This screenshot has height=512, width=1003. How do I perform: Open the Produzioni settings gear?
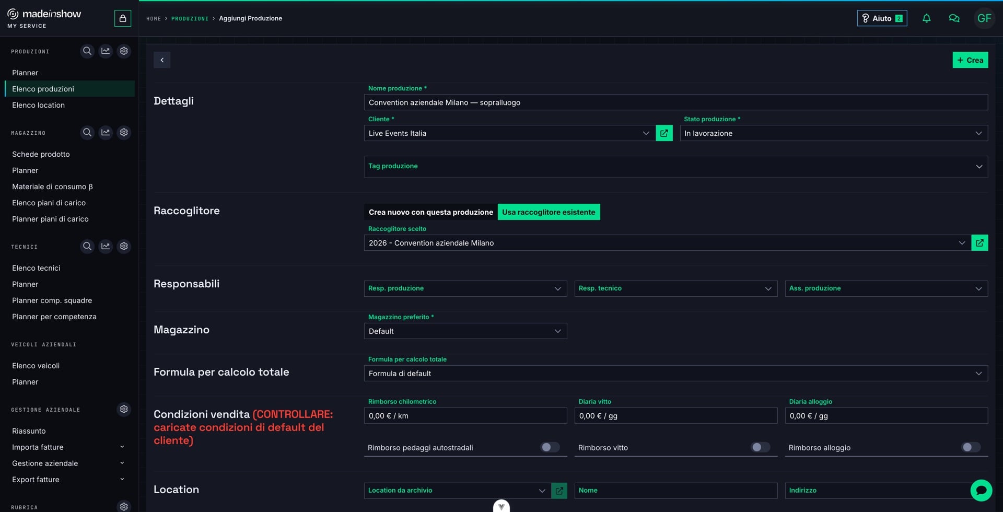point(124,51)
